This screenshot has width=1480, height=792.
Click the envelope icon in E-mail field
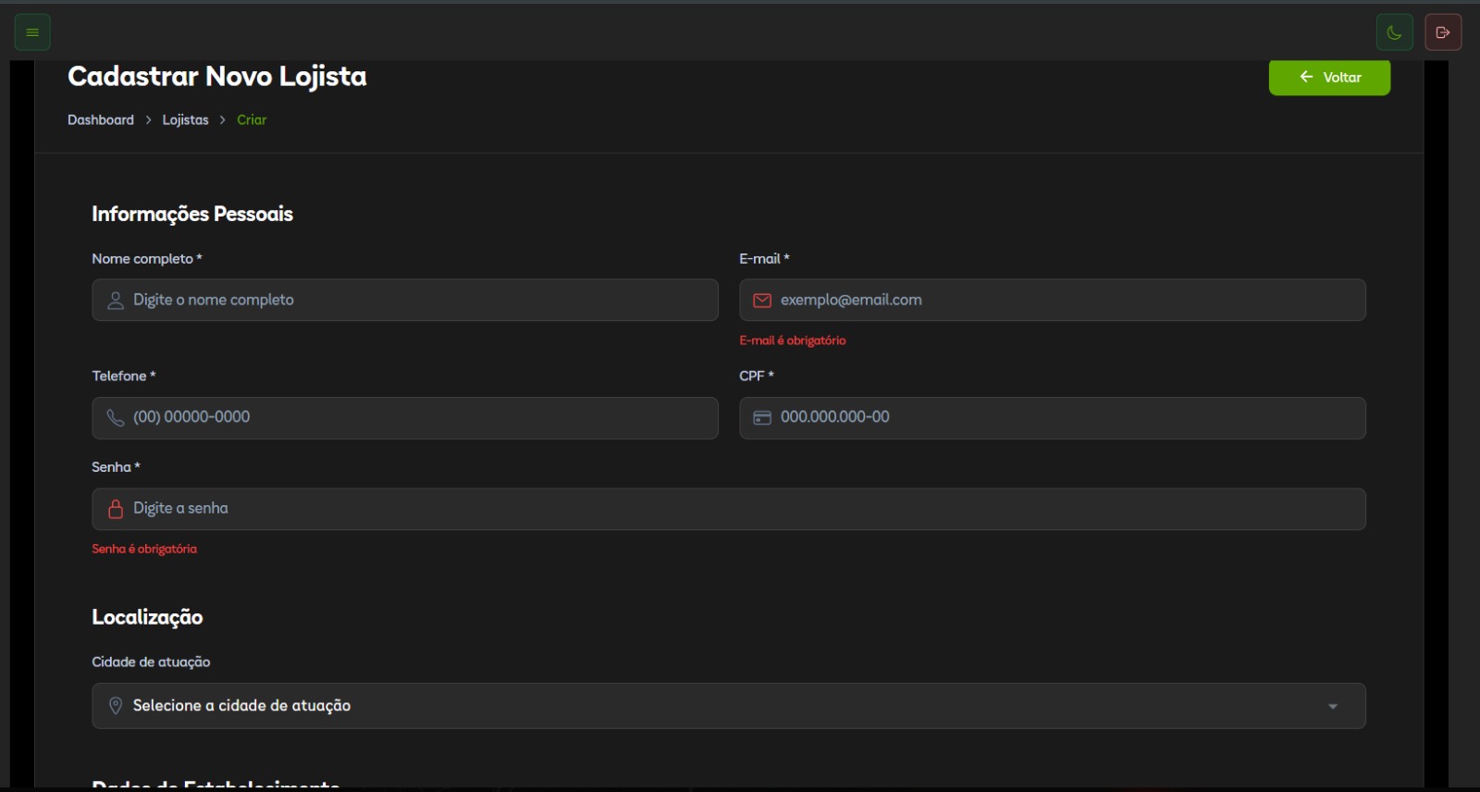pos(762,301)
